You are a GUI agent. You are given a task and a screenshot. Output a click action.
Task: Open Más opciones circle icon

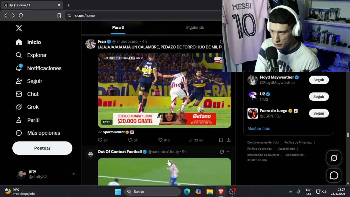[19, 133]
